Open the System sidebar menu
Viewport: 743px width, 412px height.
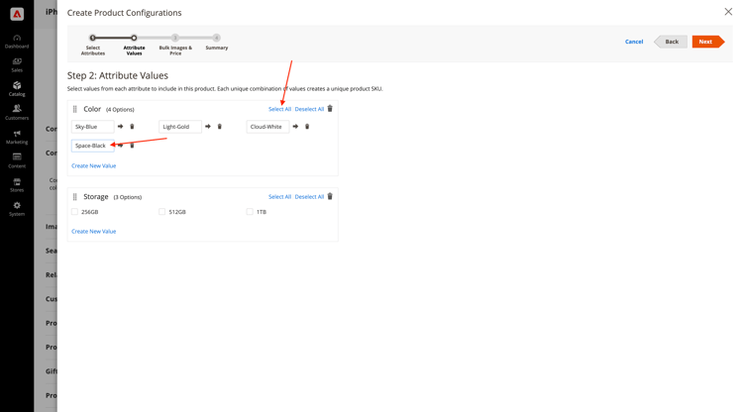tap(17, 209)
